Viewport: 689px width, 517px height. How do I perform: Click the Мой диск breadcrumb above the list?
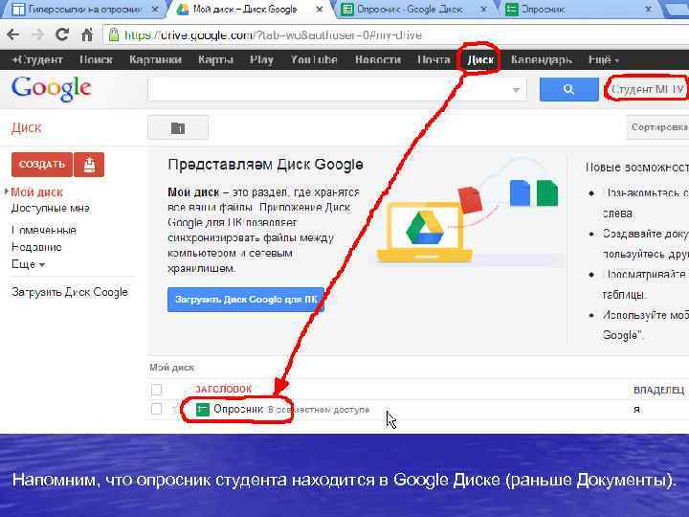tap(172, 367)
